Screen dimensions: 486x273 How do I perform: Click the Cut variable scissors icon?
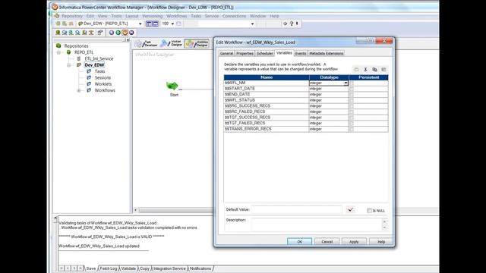pos(365,69)
